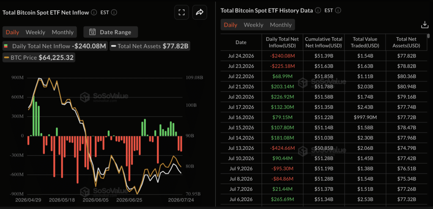
Task: Open the Date Range picker
Action: coord(111,32)
